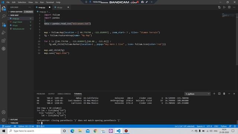The width and height of the screenshot is (238, 134).
Task: Open the Help menu
Action: tap(58, 2)
